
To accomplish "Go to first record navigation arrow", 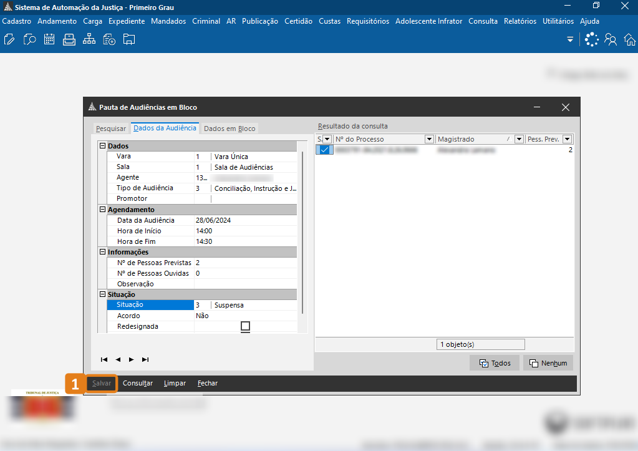I will [x=104, y=359].
